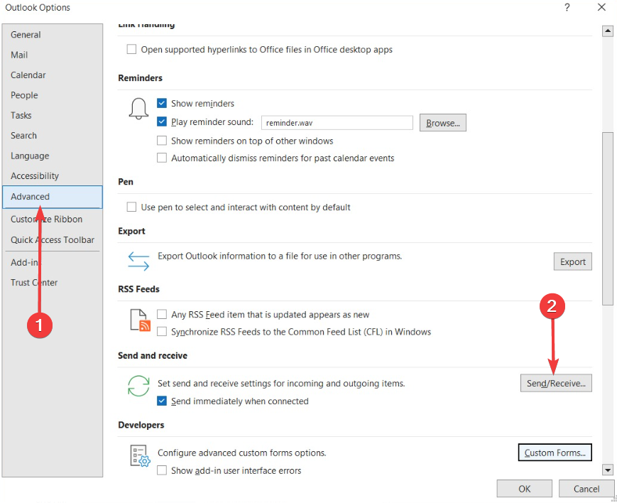Check Show add-in user interface errors
617x503 pixels.
coord(162,470)
